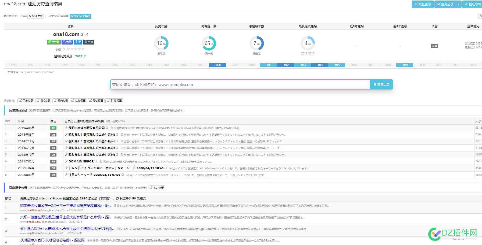This screenshot has width=482, height=245.
Task: Open ona18.com via the external link icon
Action: pyautogui.click(x=86, y=35)
